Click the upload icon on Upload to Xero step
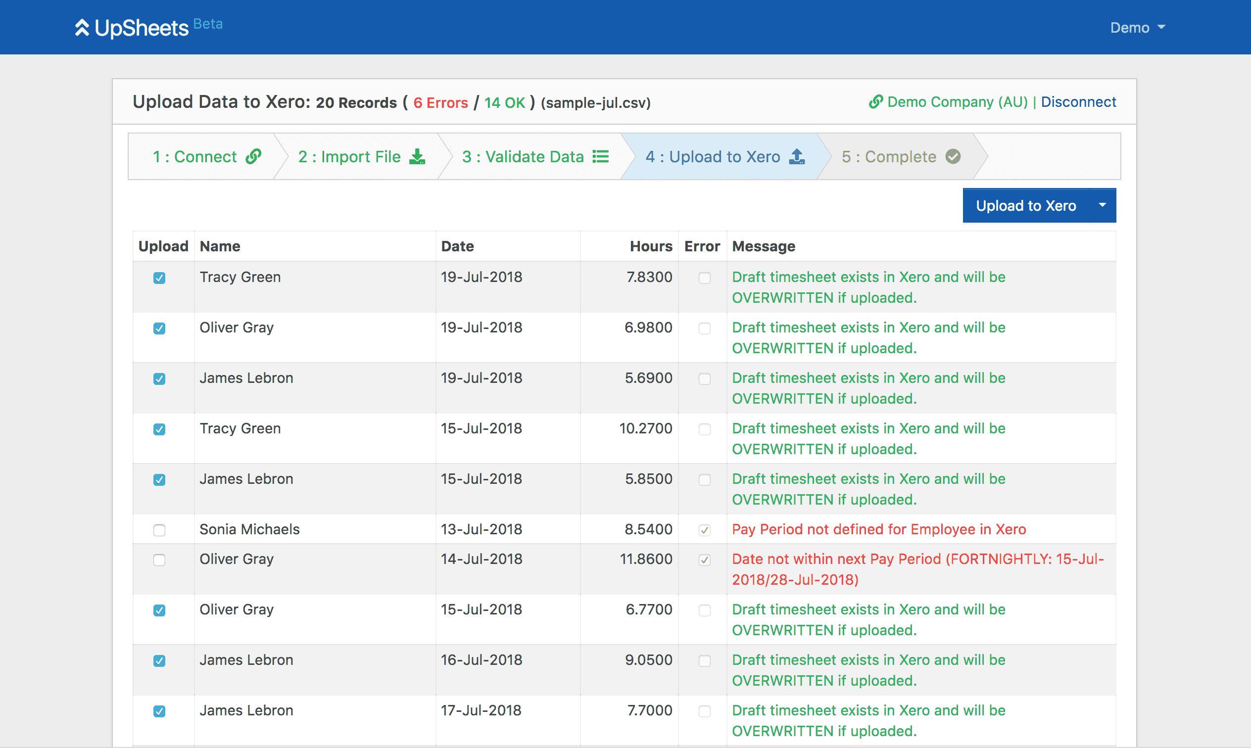Viewport: 1251px width, 748px height. coord(797,157)
